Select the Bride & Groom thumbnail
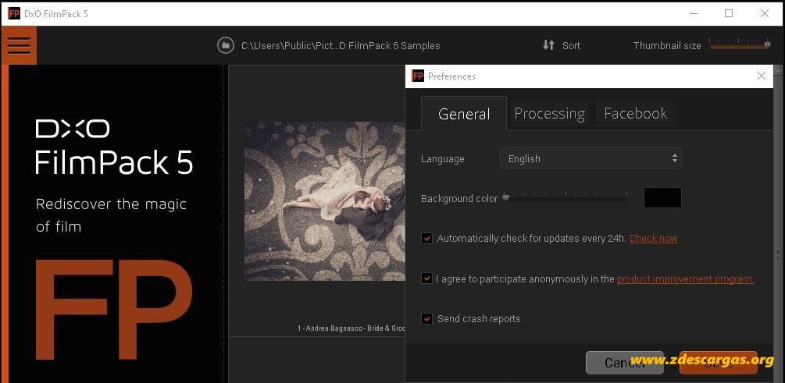 pyautogui.click(x=324, y=201)
